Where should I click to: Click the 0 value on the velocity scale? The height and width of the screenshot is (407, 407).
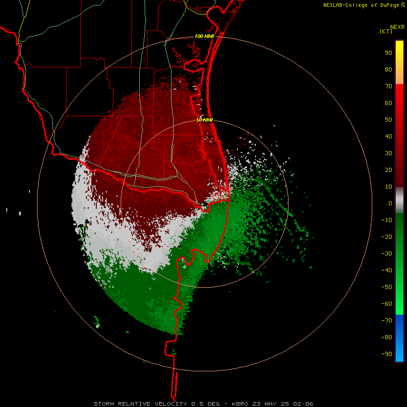click(390, 203)
